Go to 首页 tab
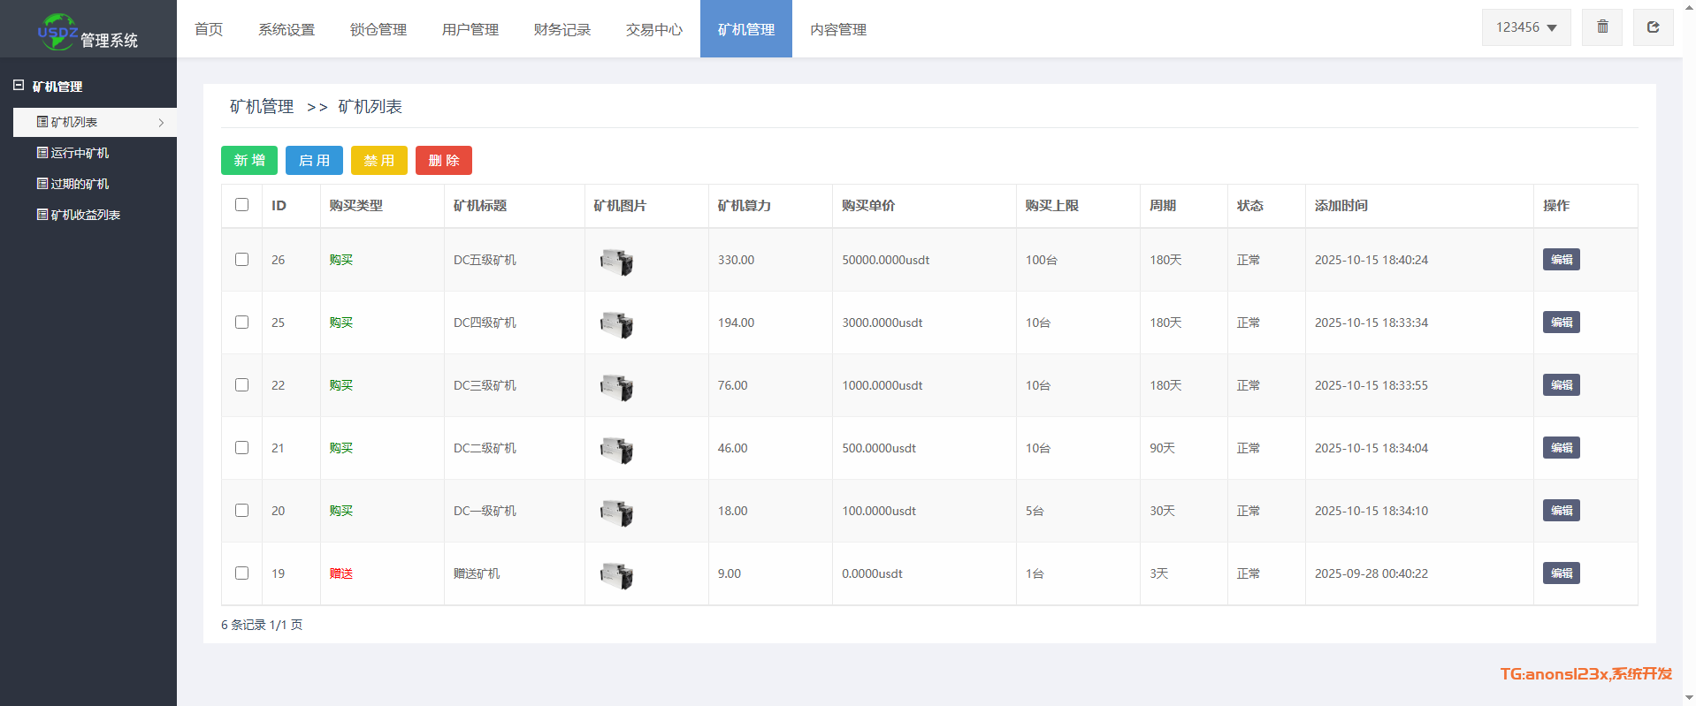The image size is (1696, 706). tap(209, 29)
